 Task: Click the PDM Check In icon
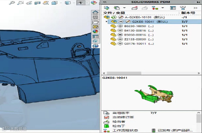(x=145, y=8)
